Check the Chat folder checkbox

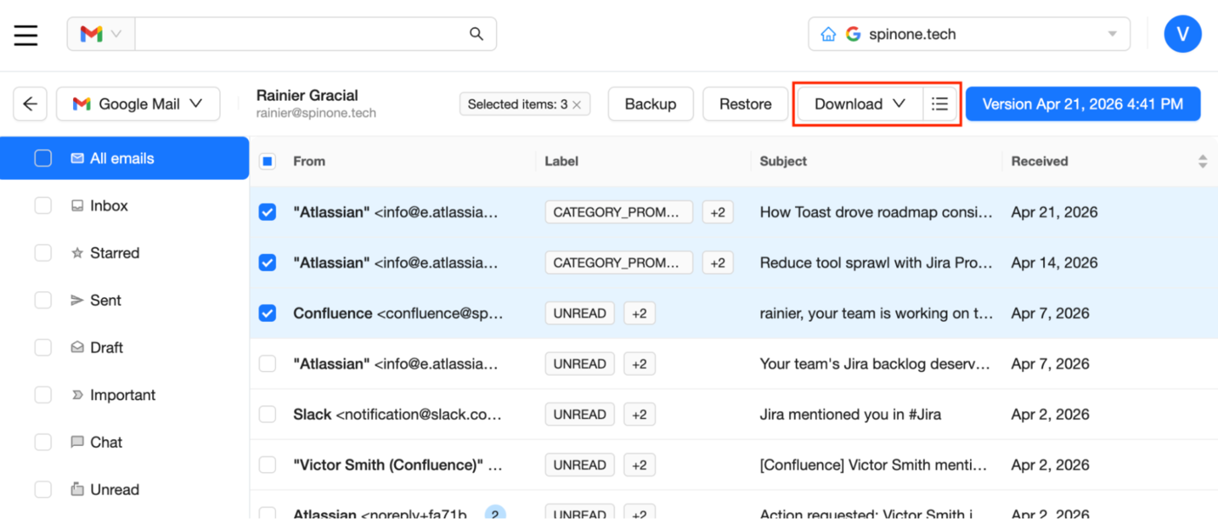tap(43, 442)
